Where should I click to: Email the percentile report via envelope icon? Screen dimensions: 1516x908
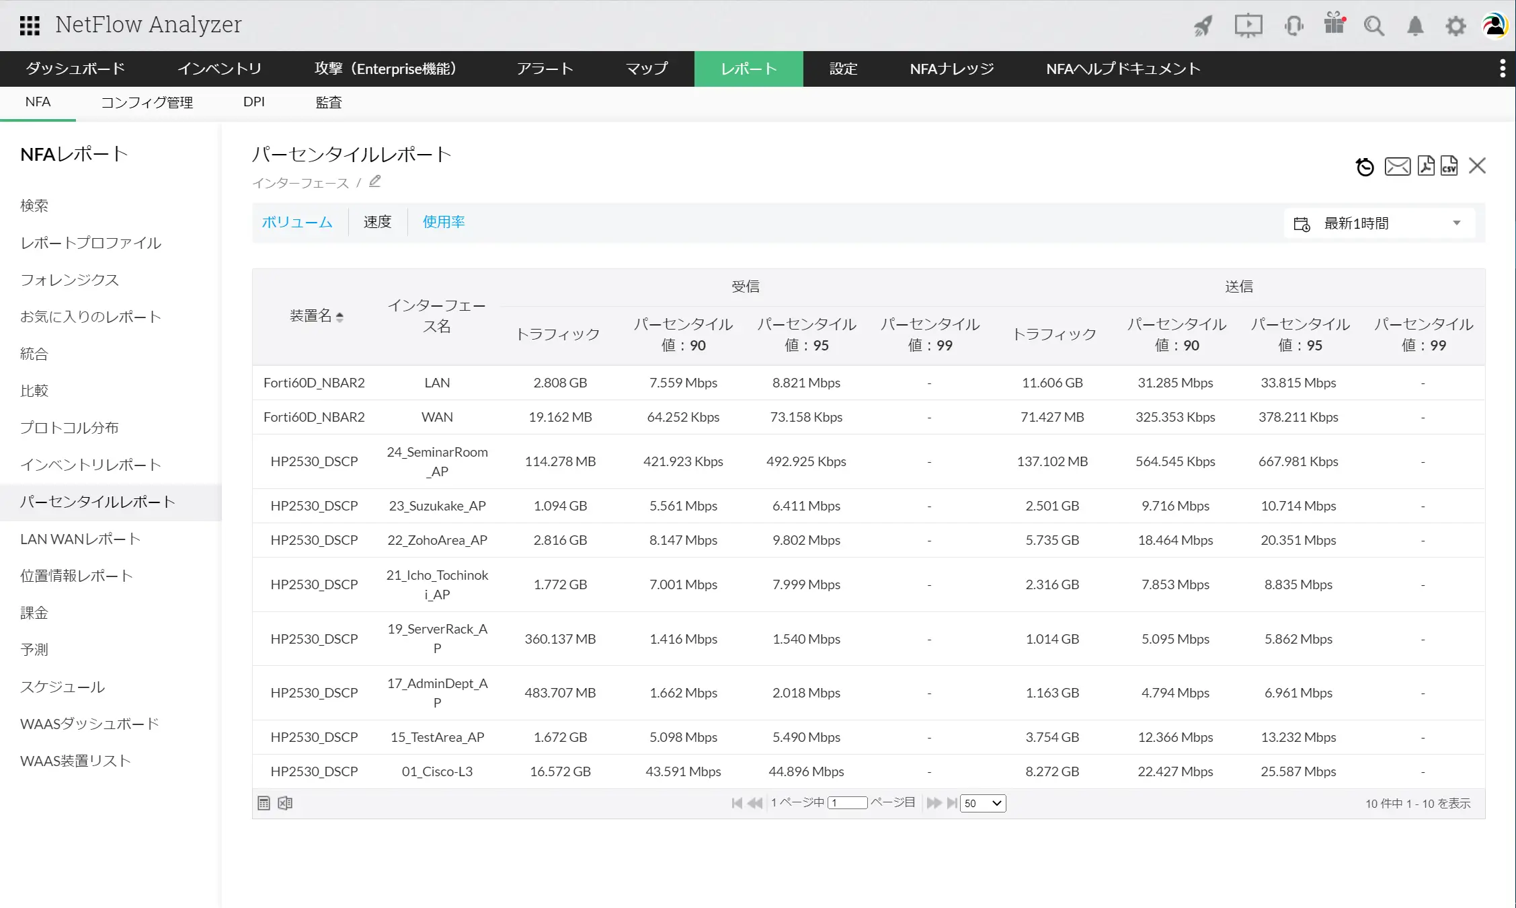tap(1397, 166)
